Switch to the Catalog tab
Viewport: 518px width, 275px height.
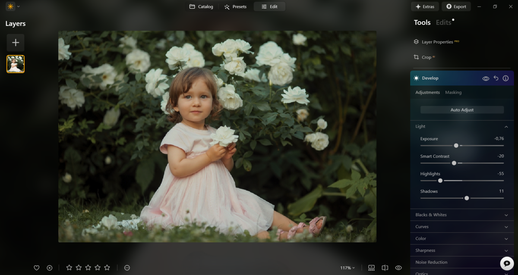click(x=201, y=6)
